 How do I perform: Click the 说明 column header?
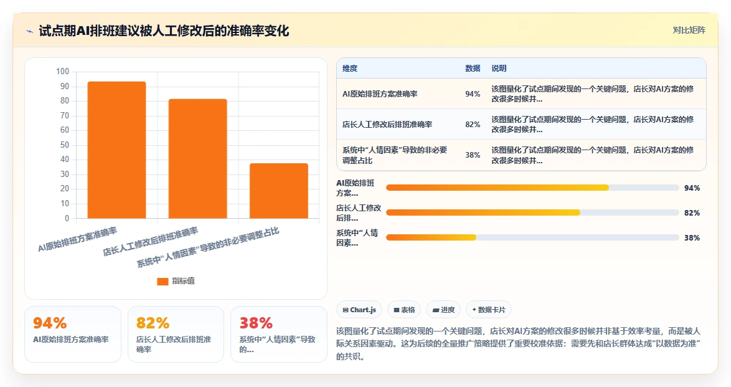click(499, 68)
